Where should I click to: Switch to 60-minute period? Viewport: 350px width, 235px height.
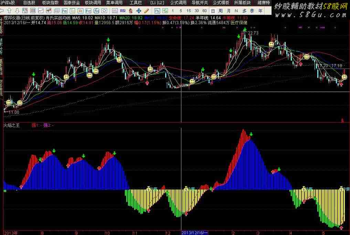pos(204,10)
